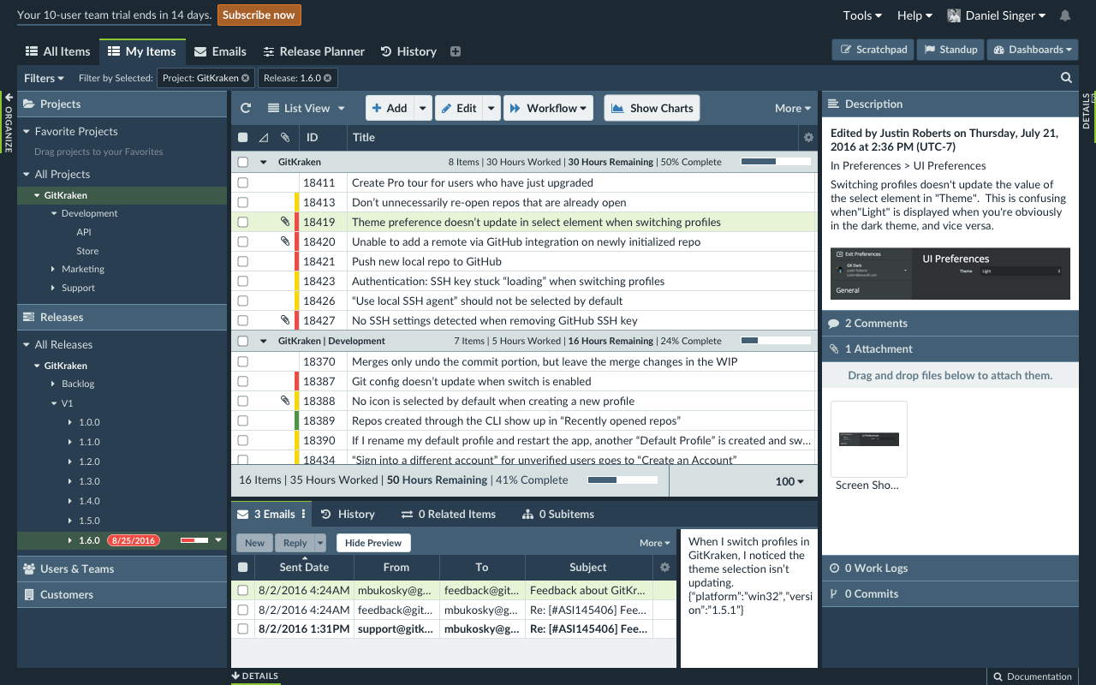Viewport: 1096px width, 685px height.
Task: Open the History tab at top
Action: [408, 51]
